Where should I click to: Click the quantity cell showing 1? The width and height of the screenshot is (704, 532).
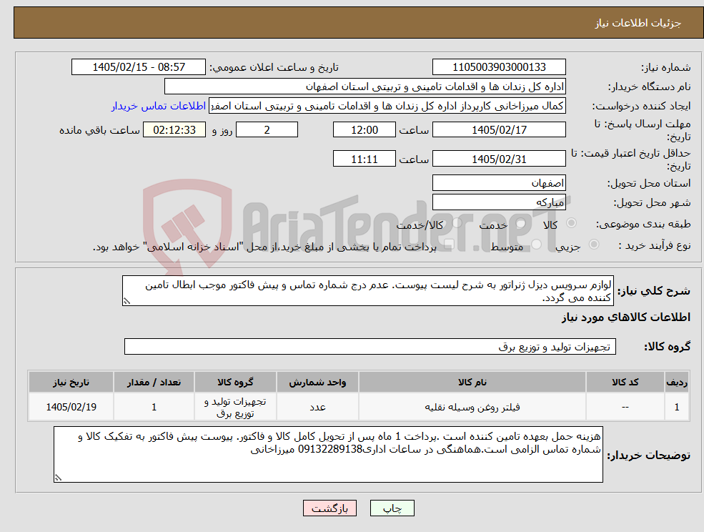click(x=154, y=407)
